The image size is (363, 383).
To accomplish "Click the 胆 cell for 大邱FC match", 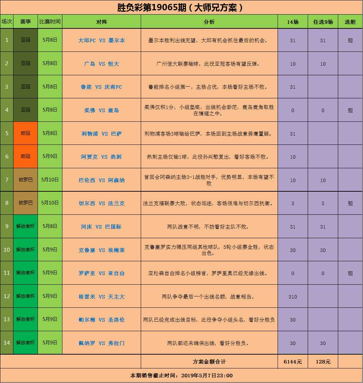I will point(350,40).
